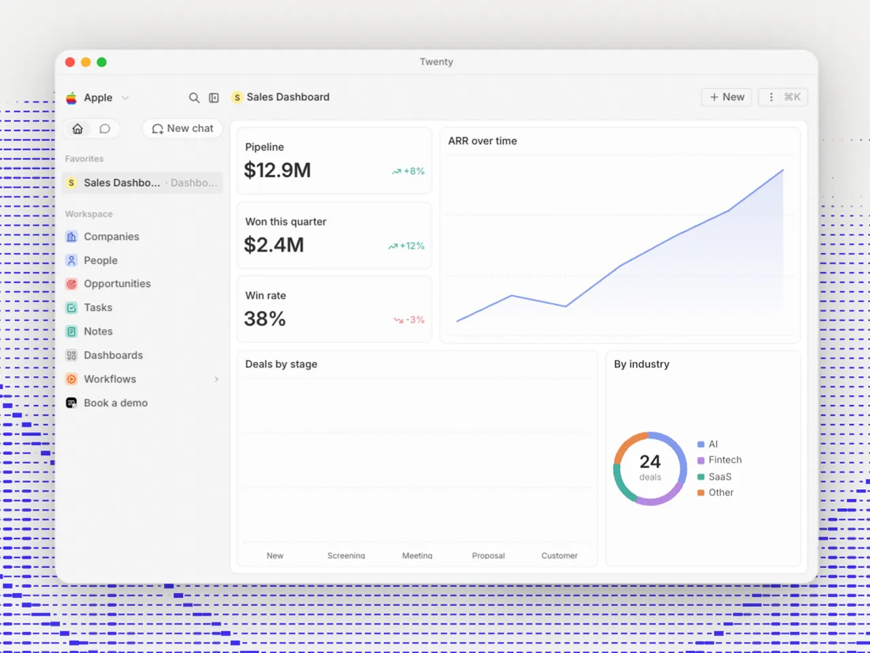This screenshot has width=870, height=653.
Task: Click the Opportunities target icon
Action: (71, 284)
